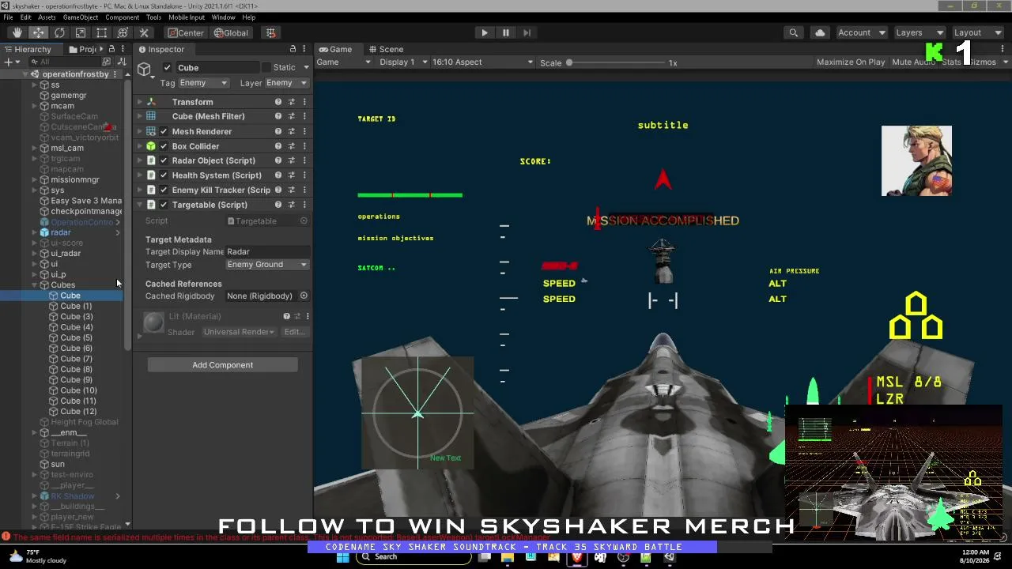Pause the game playback
This screenshot has width=1012, height=569.
506,32
